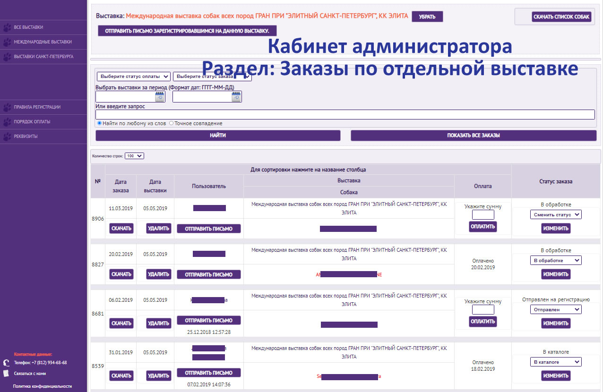603x392 pixels.
Task: Click paw icon beside Все выставки
Action: tap(7, 27)
